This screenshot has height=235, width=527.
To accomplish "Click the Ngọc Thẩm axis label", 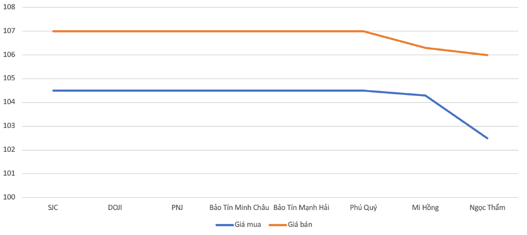I will 487,208.
